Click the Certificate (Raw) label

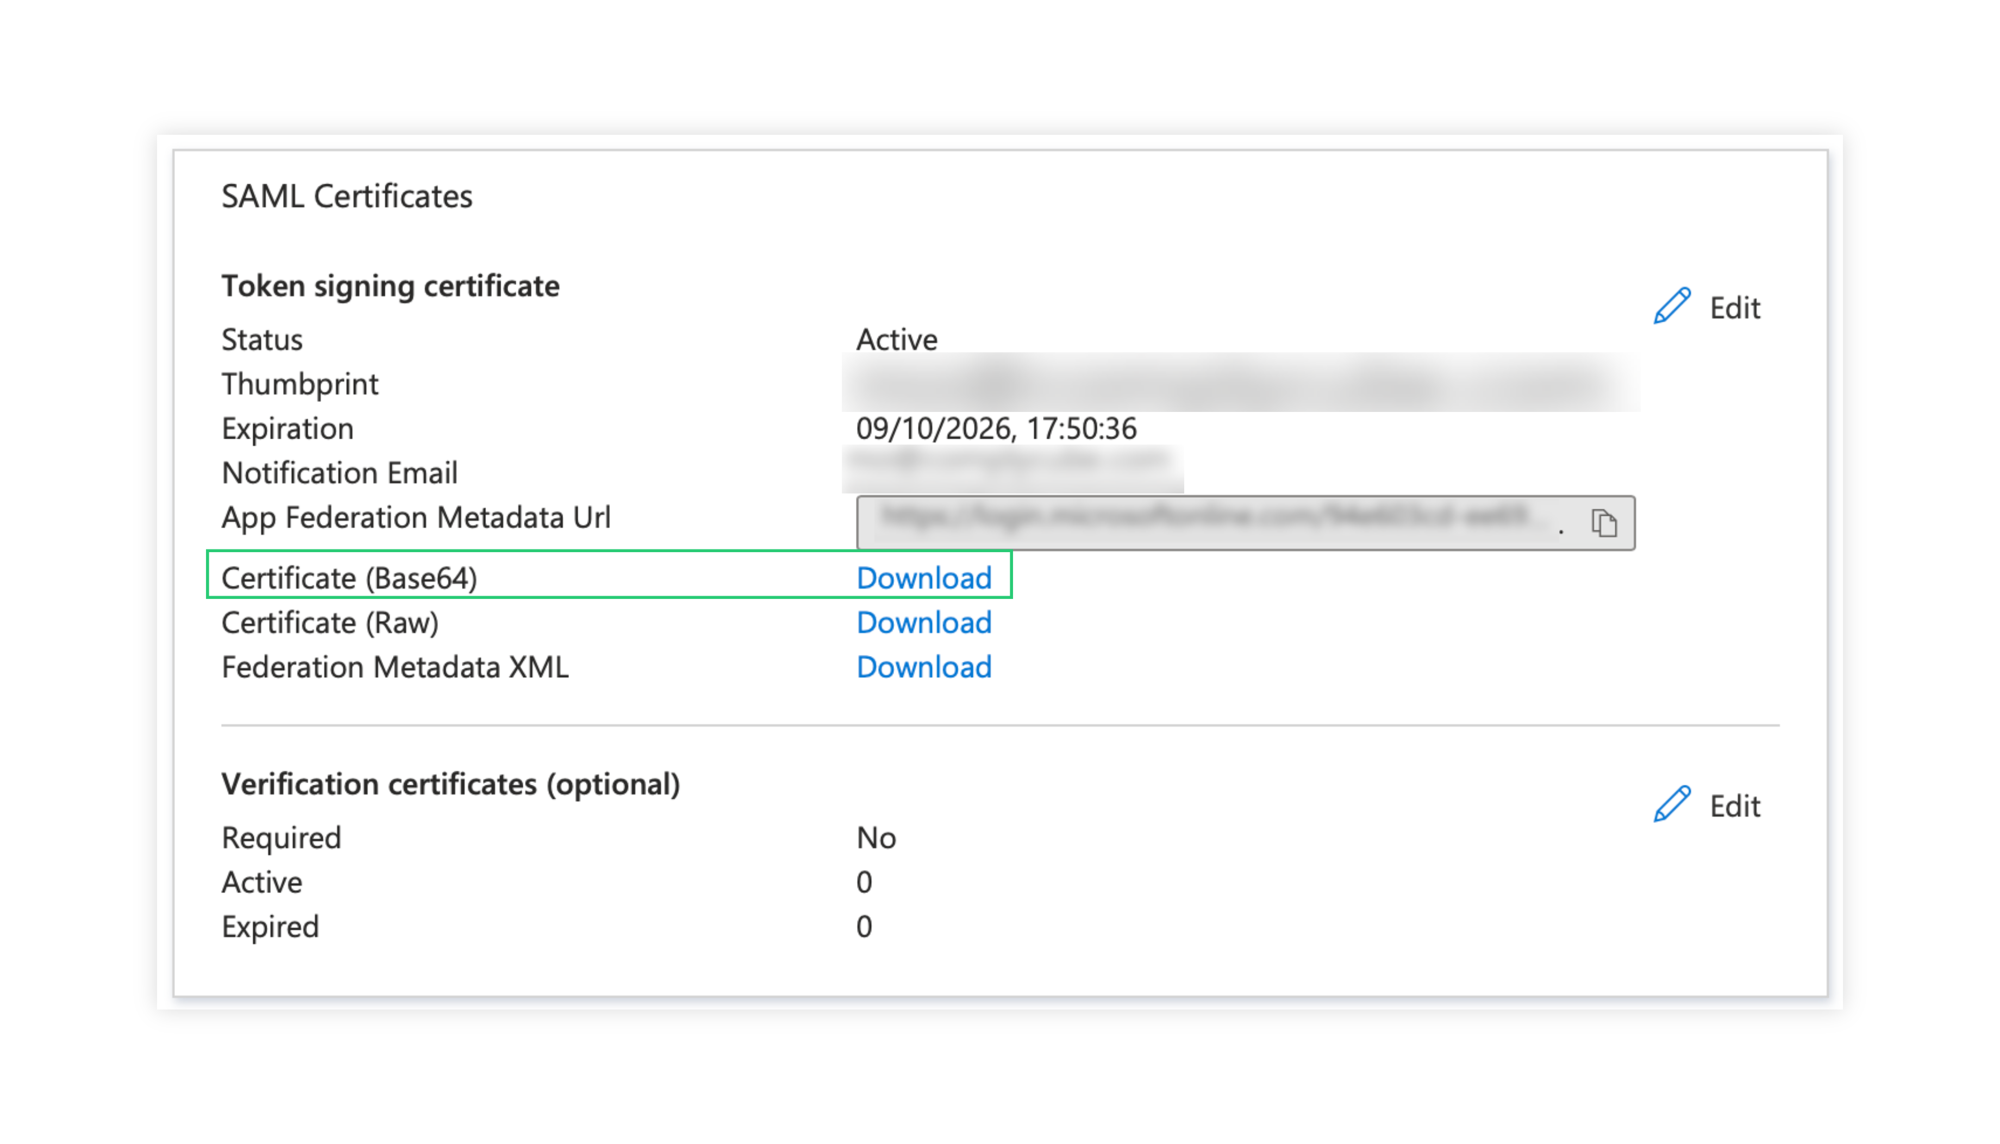tap(330, 623)
